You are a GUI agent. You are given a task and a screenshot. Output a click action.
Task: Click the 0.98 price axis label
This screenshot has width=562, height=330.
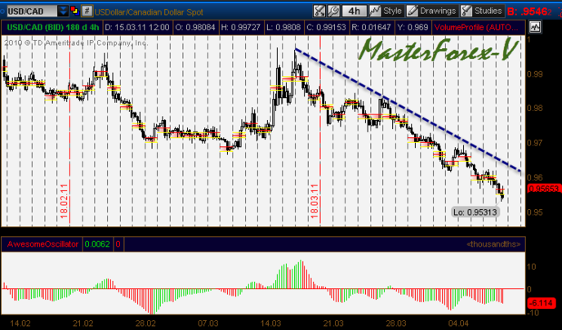pyautogui.click(x=534, y=108)
